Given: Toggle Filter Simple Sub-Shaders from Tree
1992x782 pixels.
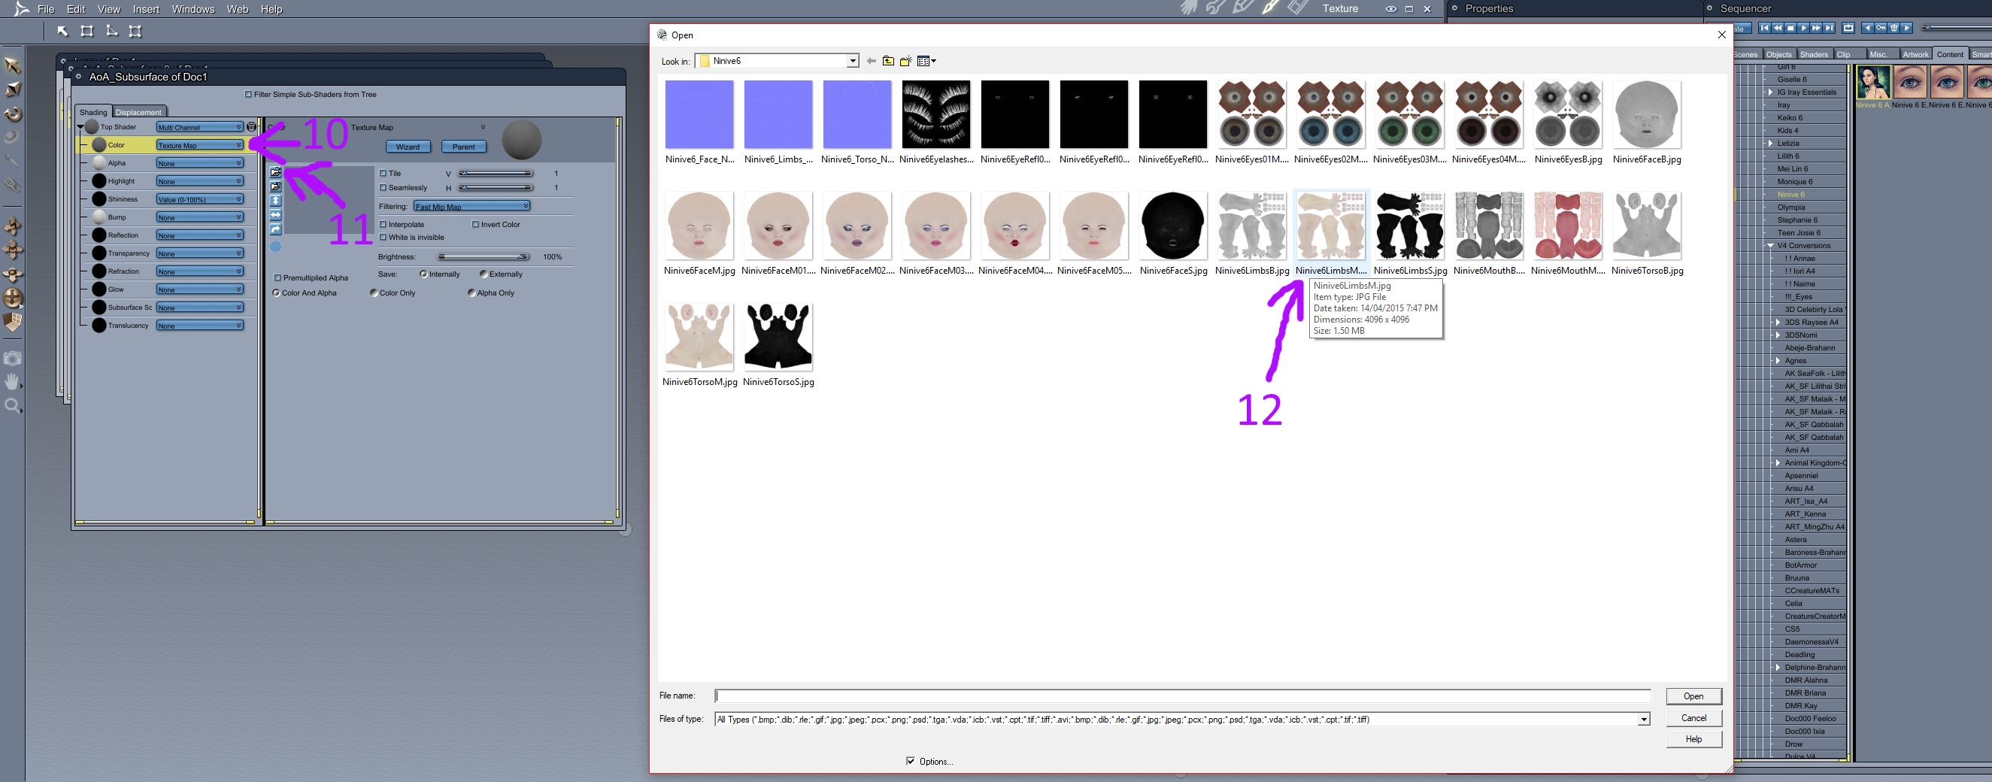Looking at the screenshot, I should pos(248,94).
